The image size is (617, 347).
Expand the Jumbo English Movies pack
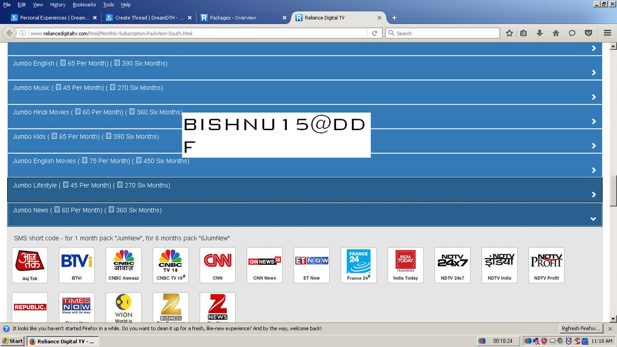pyautogui.click(x=305, y=165)
